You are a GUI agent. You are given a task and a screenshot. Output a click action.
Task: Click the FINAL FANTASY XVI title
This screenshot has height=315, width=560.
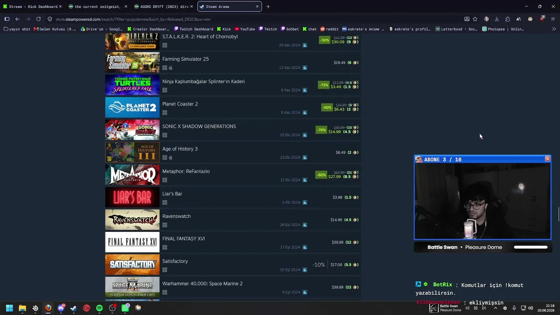pyautogui.click(x=184, y=239)
